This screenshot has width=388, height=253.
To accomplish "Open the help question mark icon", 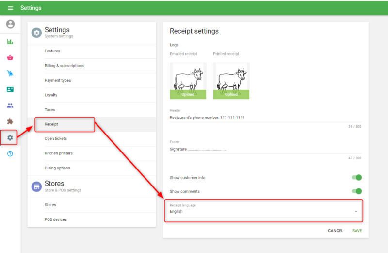I will coord(10,153).
